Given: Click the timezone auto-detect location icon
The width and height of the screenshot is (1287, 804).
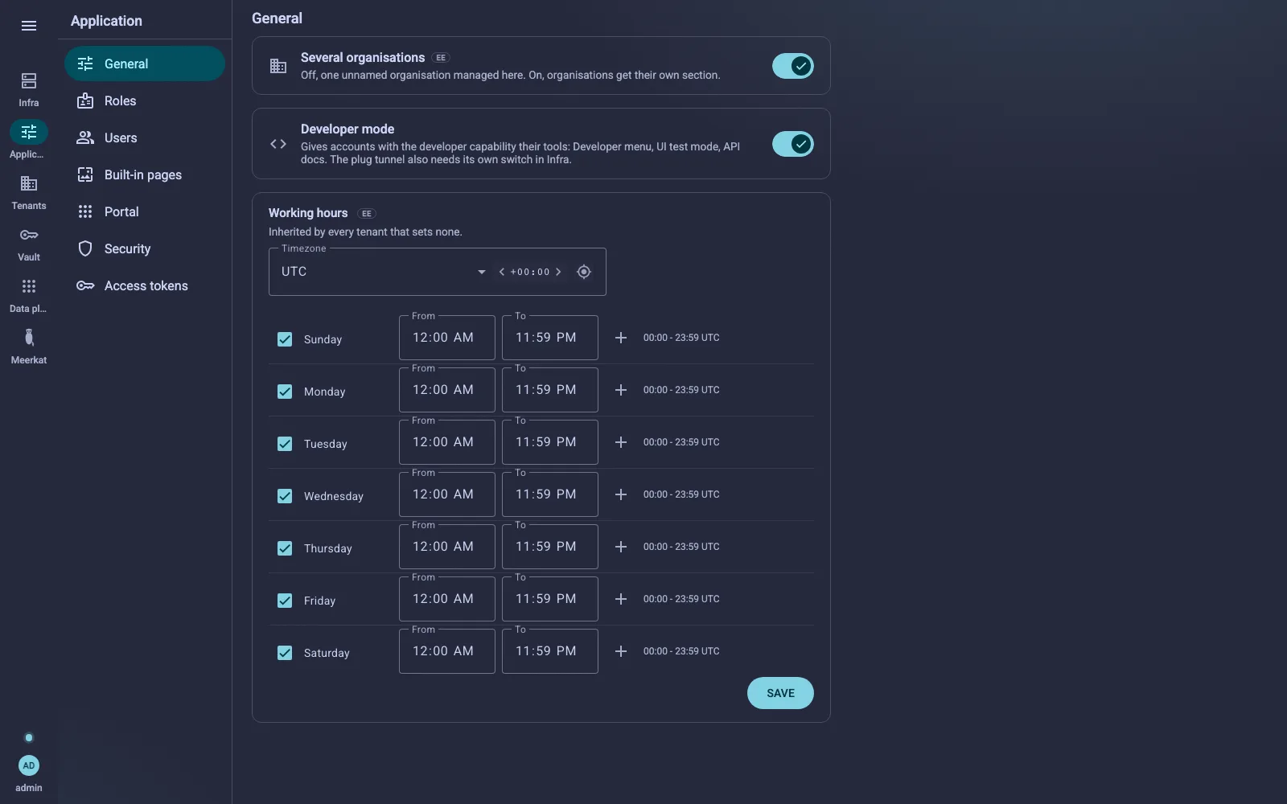Looking at the screenshot, I should [584, 272].
